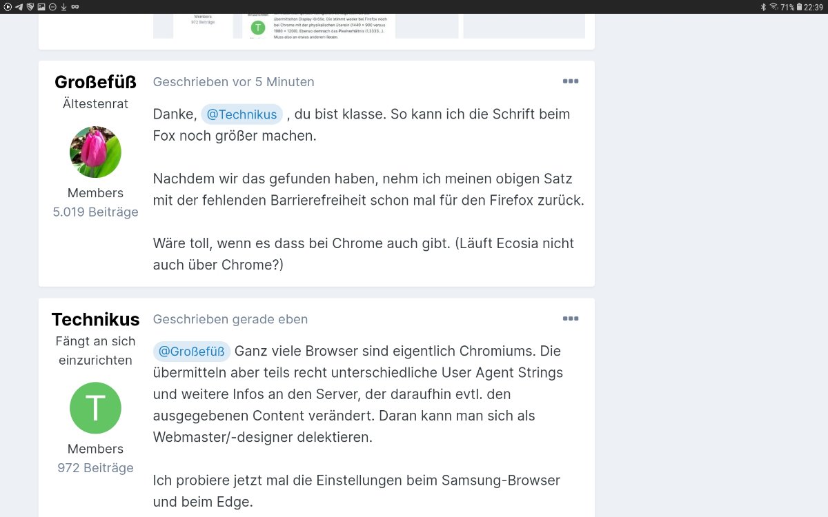Tap the do-not-disturb circle status icon
828x517 pixels.
pyautogui.click(x=52, y=7)
